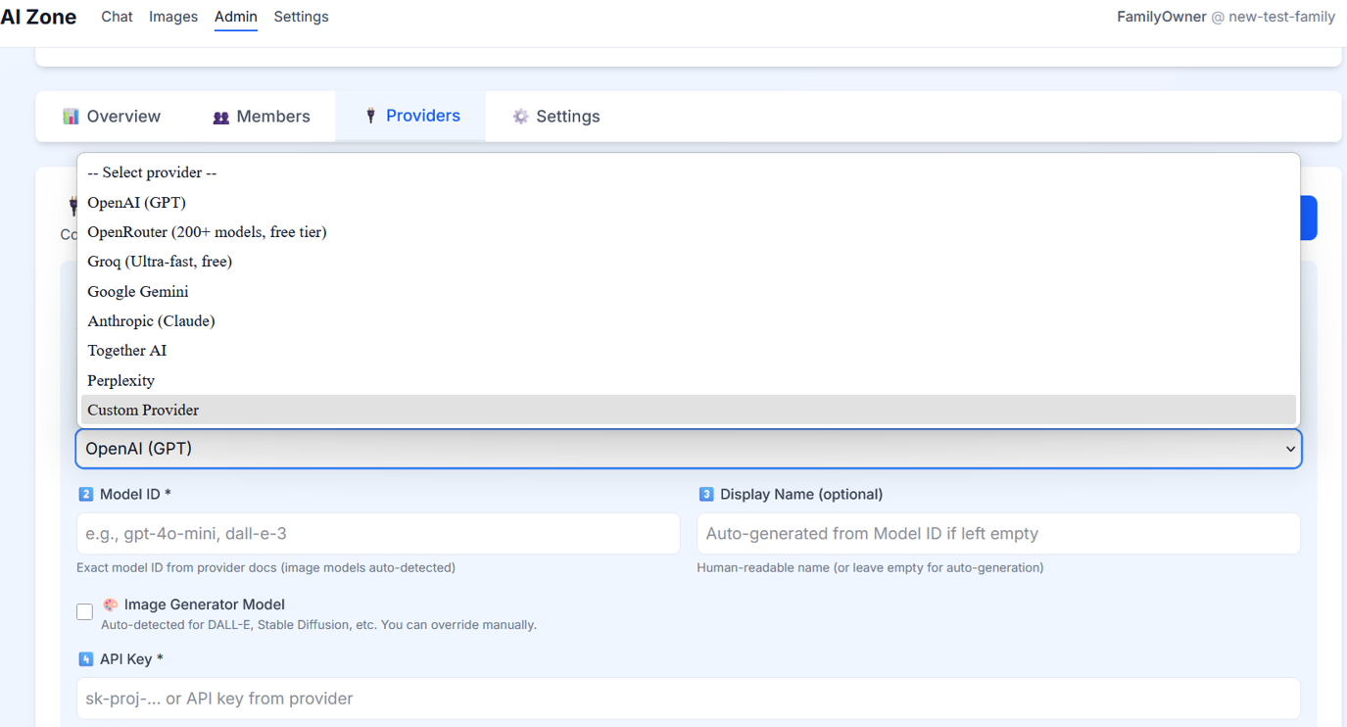This screenshot has width=1347, height=727.
Task: Click the number 2 icon by Model ID
Action: pos(85,494)
